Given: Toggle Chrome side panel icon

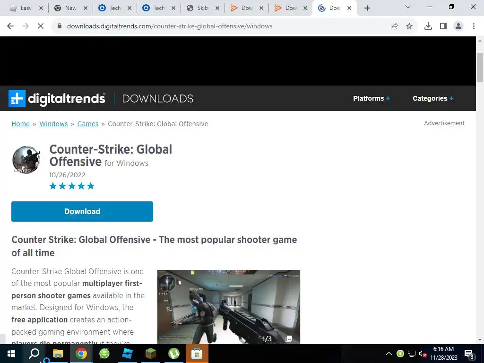Looking at the screenshot, I should pos(443,26).
